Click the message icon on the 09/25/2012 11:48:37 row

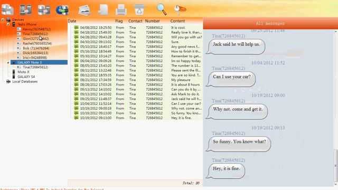tap(76, 99)
